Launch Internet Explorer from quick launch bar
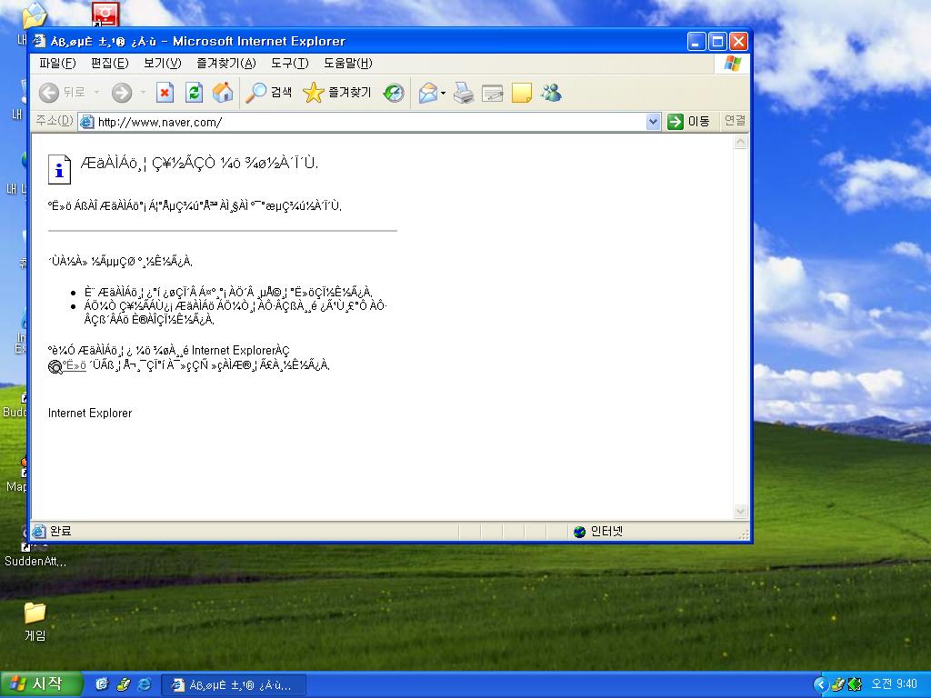 click(145, 684)
